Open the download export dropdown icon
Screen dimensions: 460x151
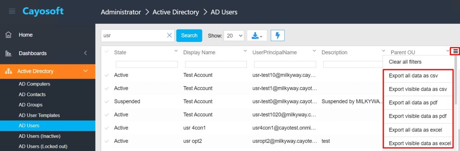(257, 36)
